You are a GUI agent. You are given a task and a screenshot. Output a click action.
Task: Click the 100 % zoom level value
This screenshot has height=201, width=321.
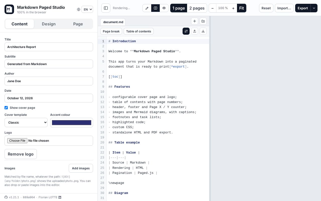223,8
